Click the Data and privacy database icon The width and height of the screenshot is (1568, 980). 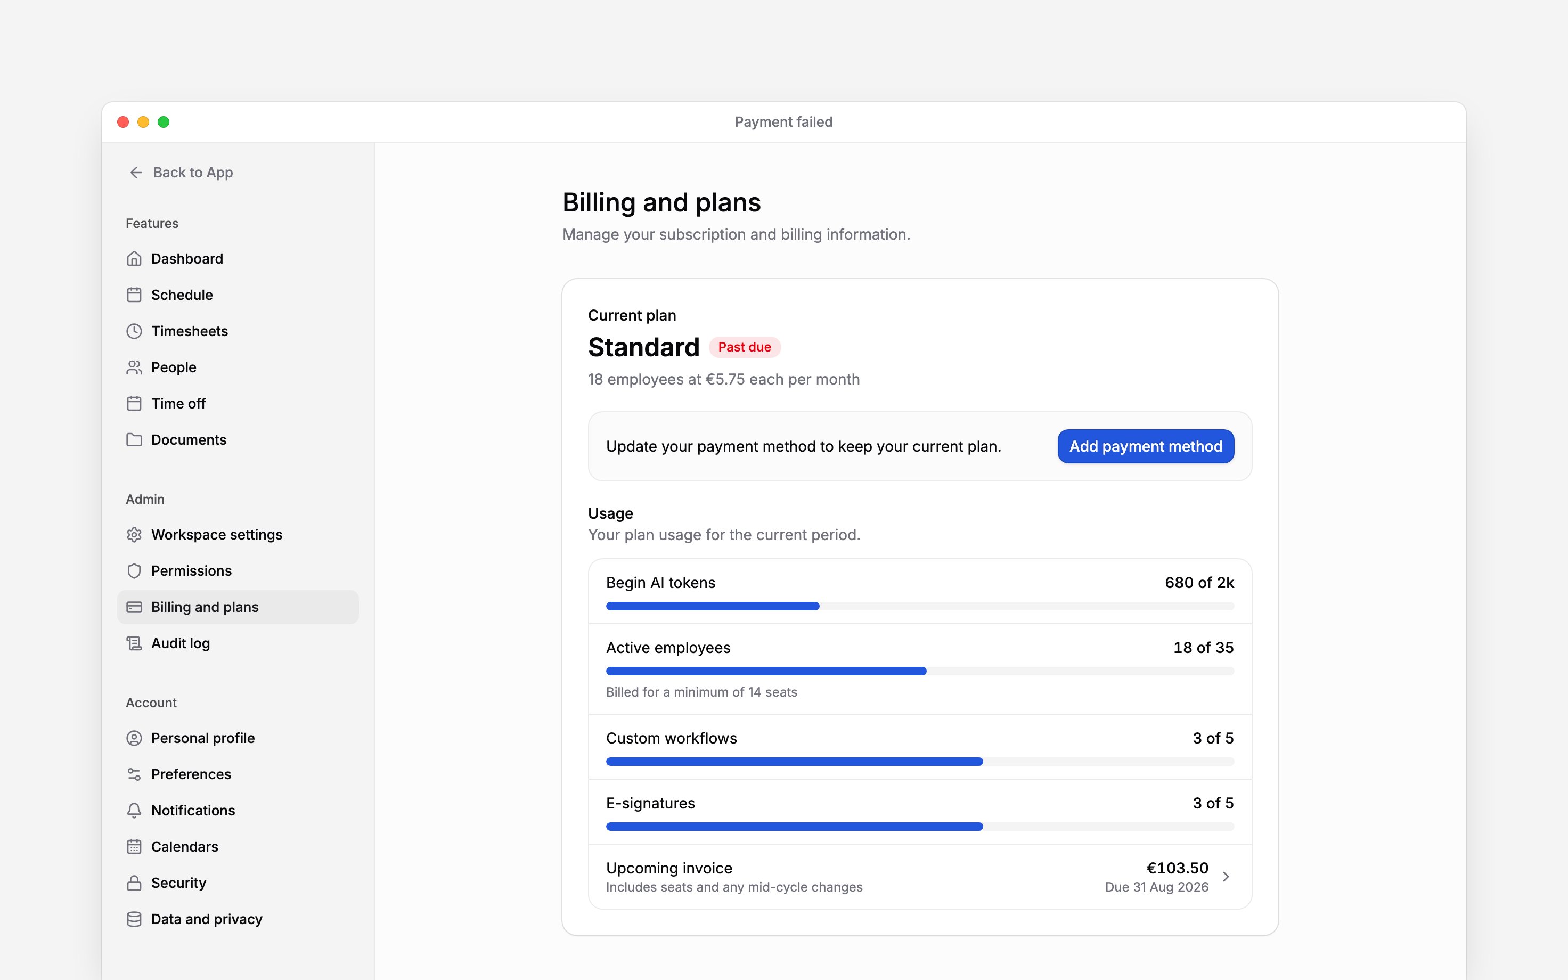[134, 920]
